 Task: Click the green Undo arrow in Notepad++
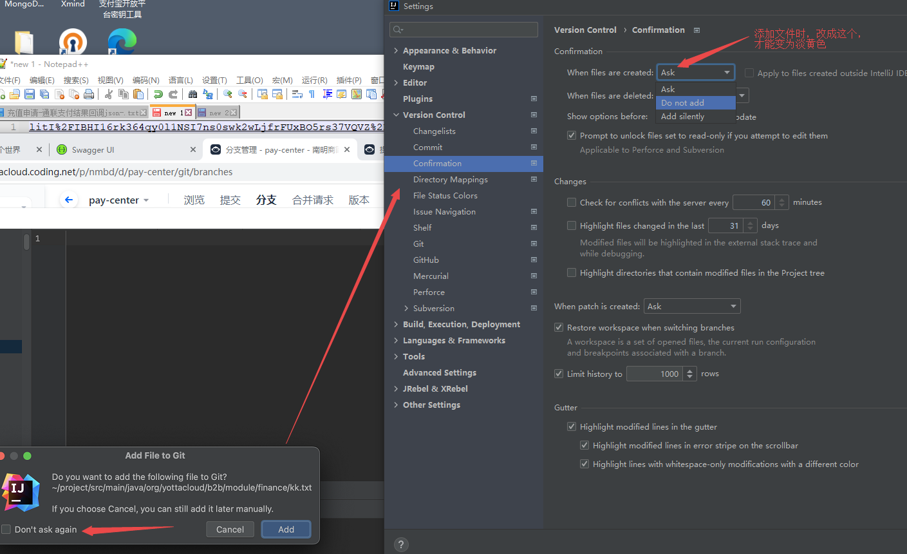[158, 95]
